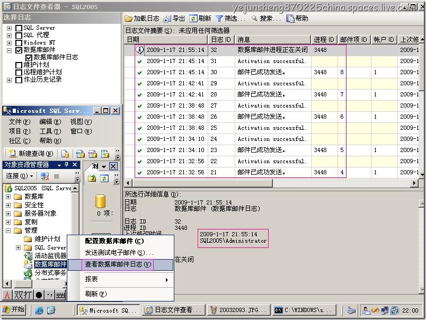
Task: Click the Internet Explorer quick launch icon
Action: click(39, 310)
